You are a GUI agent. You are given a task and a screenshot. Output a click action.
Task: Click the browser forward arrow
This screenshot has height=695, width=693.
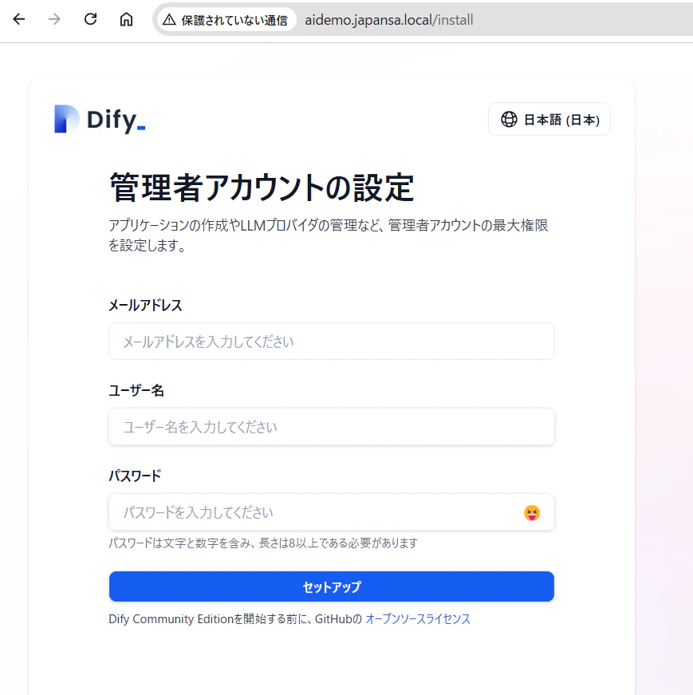tap(54, 19)
